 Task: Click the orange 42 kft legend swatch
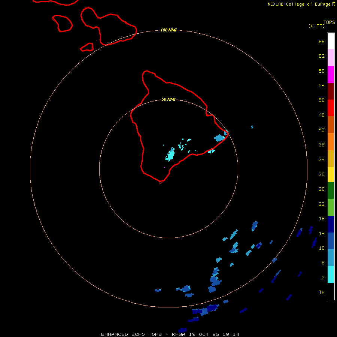(x=331, y=142)
